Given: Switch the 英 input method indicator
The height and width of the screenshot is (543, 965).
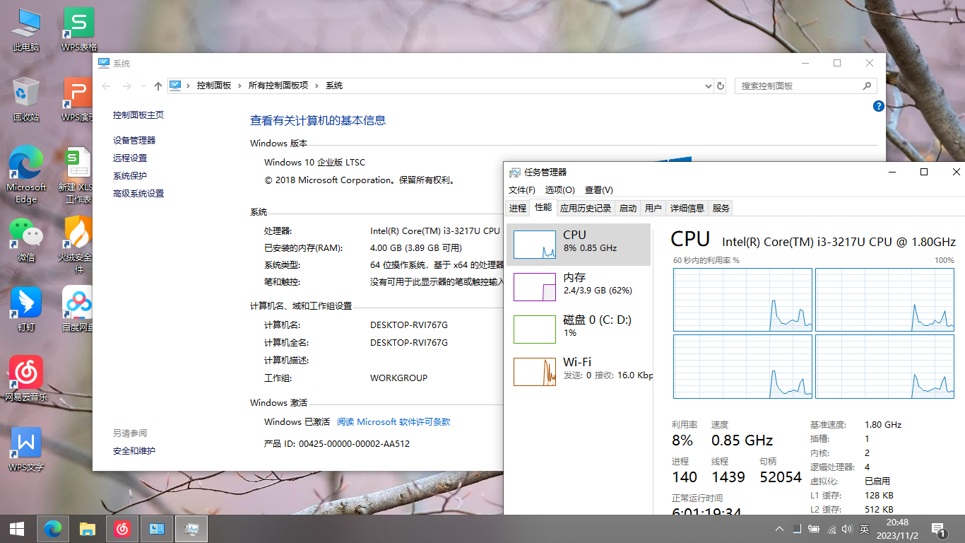Looking at the screenshot, I should (x=865, y=529).
